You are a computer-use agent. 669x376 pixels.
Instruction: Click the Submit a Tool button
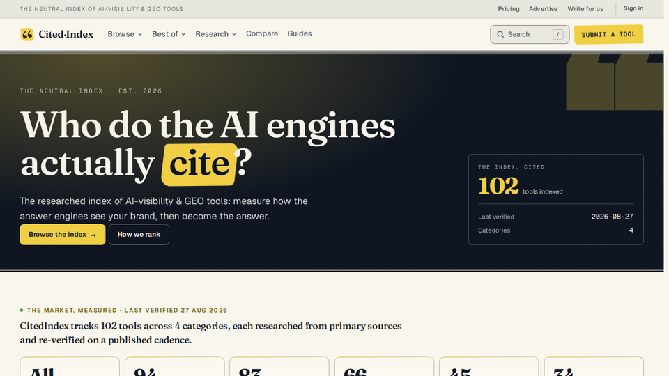pos(608,35)
